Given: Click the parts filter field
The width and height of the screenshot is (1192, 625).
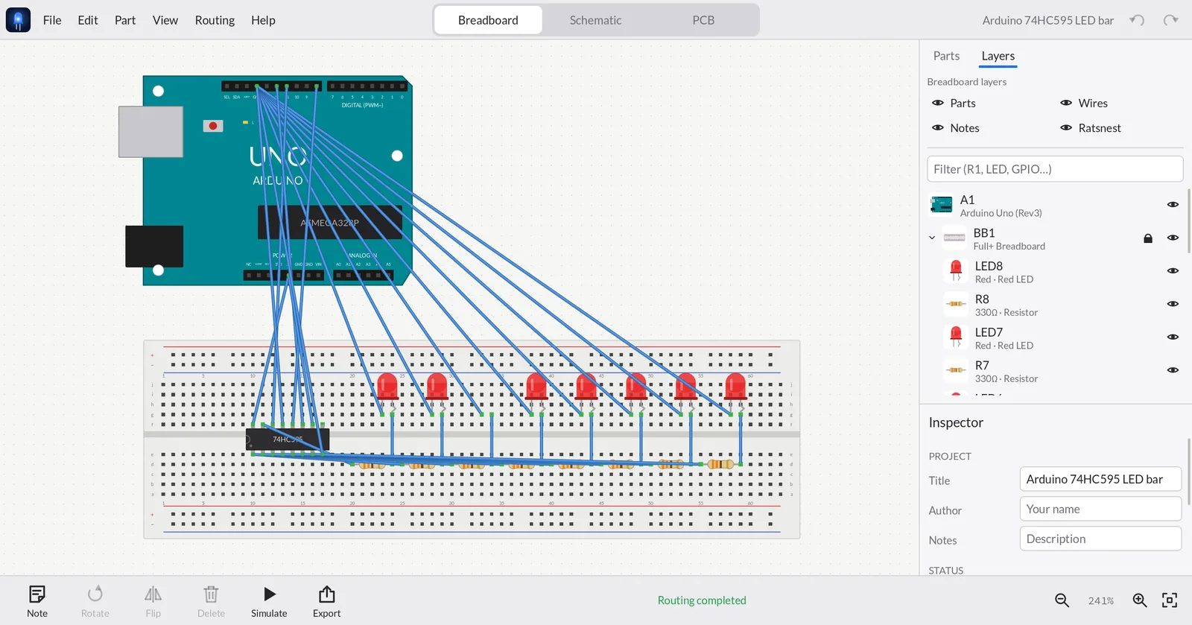Looking at the screenshot, I should pyautogui.click(x=1055, y=169).
